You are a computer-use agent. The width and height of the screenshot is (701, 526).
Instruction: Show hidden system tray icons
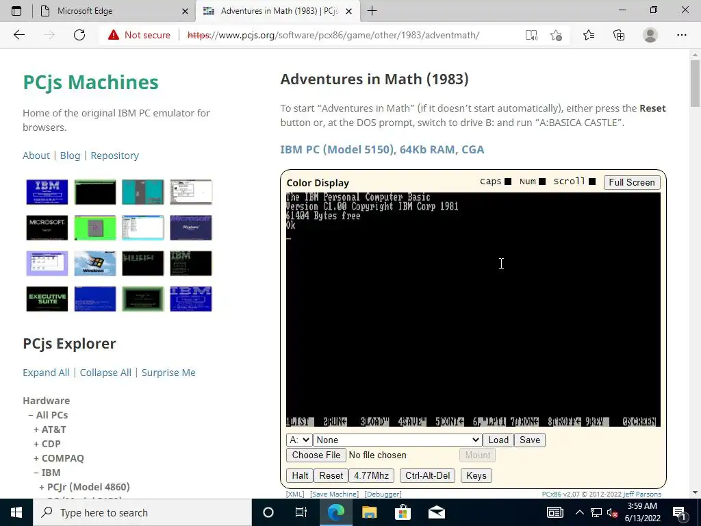pyautogui.click(x=579, y=512)
